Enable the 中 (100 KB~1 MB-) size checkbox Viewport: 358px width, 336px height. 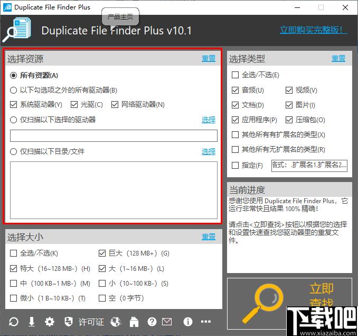pos(14,284)
